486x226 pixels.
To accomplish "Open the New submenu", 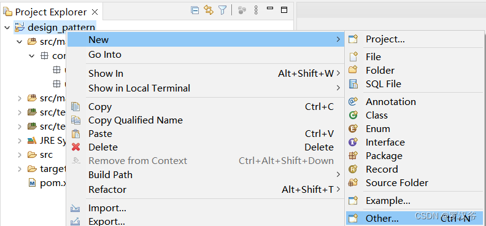I will 206,40.
